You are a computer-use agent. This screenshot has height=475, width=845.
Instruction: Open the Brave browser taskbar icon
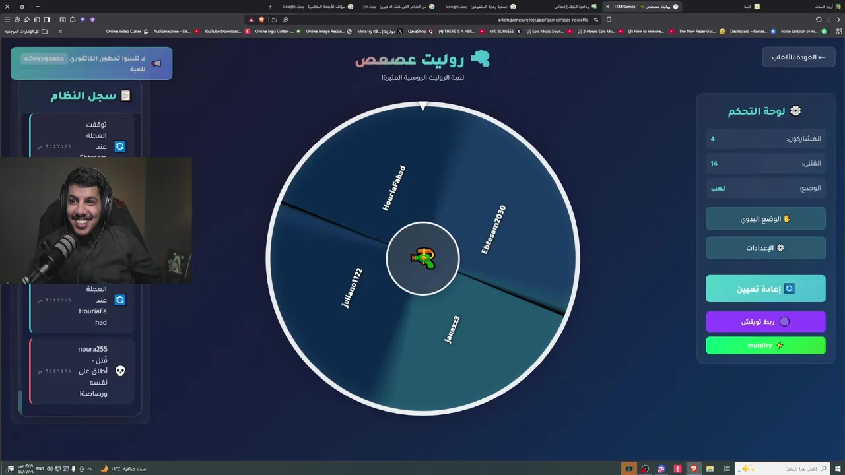(x=694, y=468)
